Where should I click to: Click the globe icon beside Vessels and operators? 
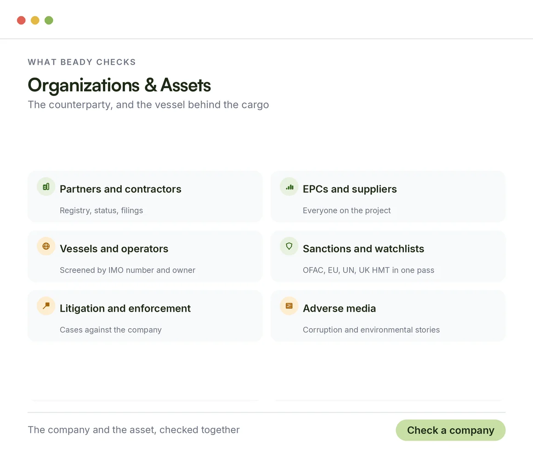[46, 246]
